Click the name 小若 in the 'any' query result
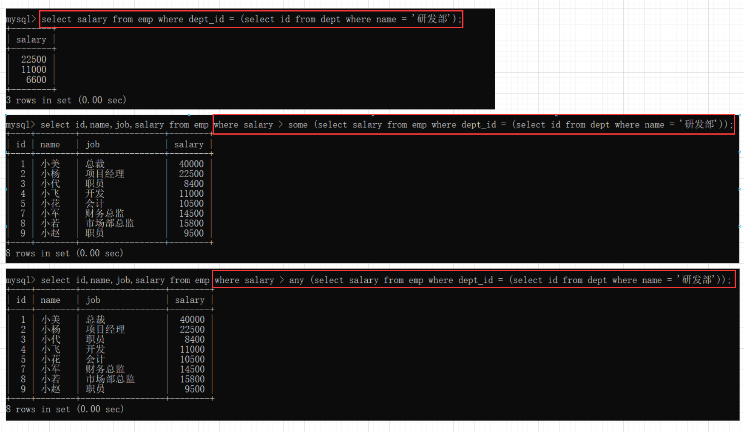The height and width of the screenshot is (432, 744). [51, 379]
